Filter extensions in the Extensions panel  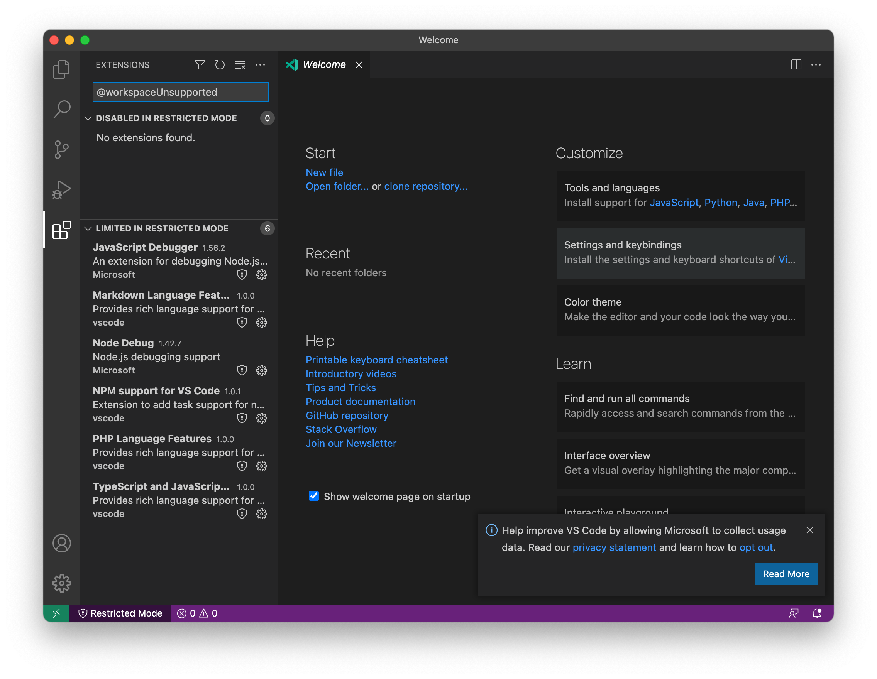click(x=200, y=64)
